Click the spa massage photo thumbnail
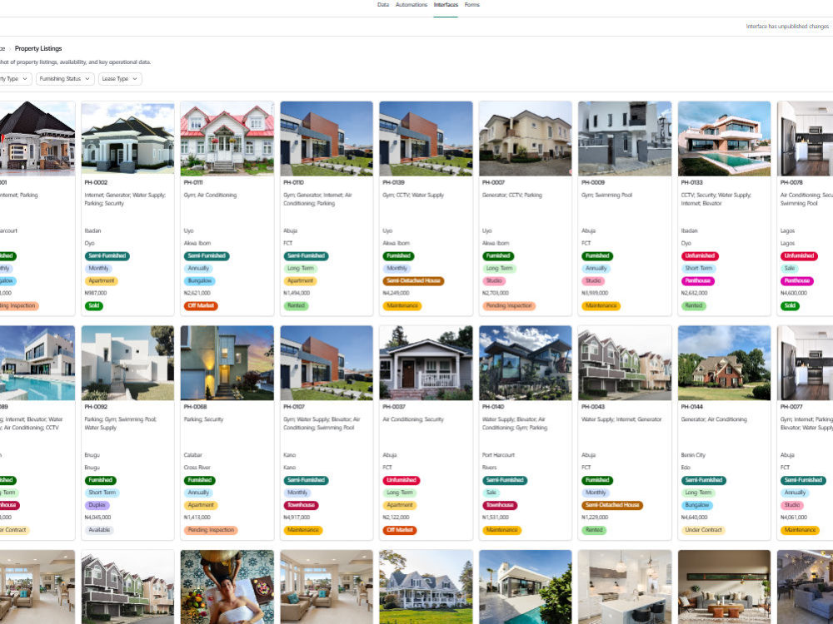The width and height of the screenshot is (833, 624). (x=227, y=587)
